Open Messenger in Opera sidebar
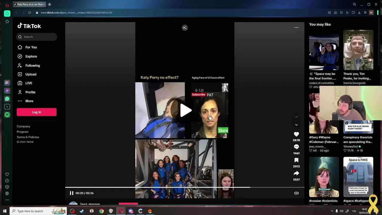The width and height of the screenshot is (382, 215). [7, 91]
